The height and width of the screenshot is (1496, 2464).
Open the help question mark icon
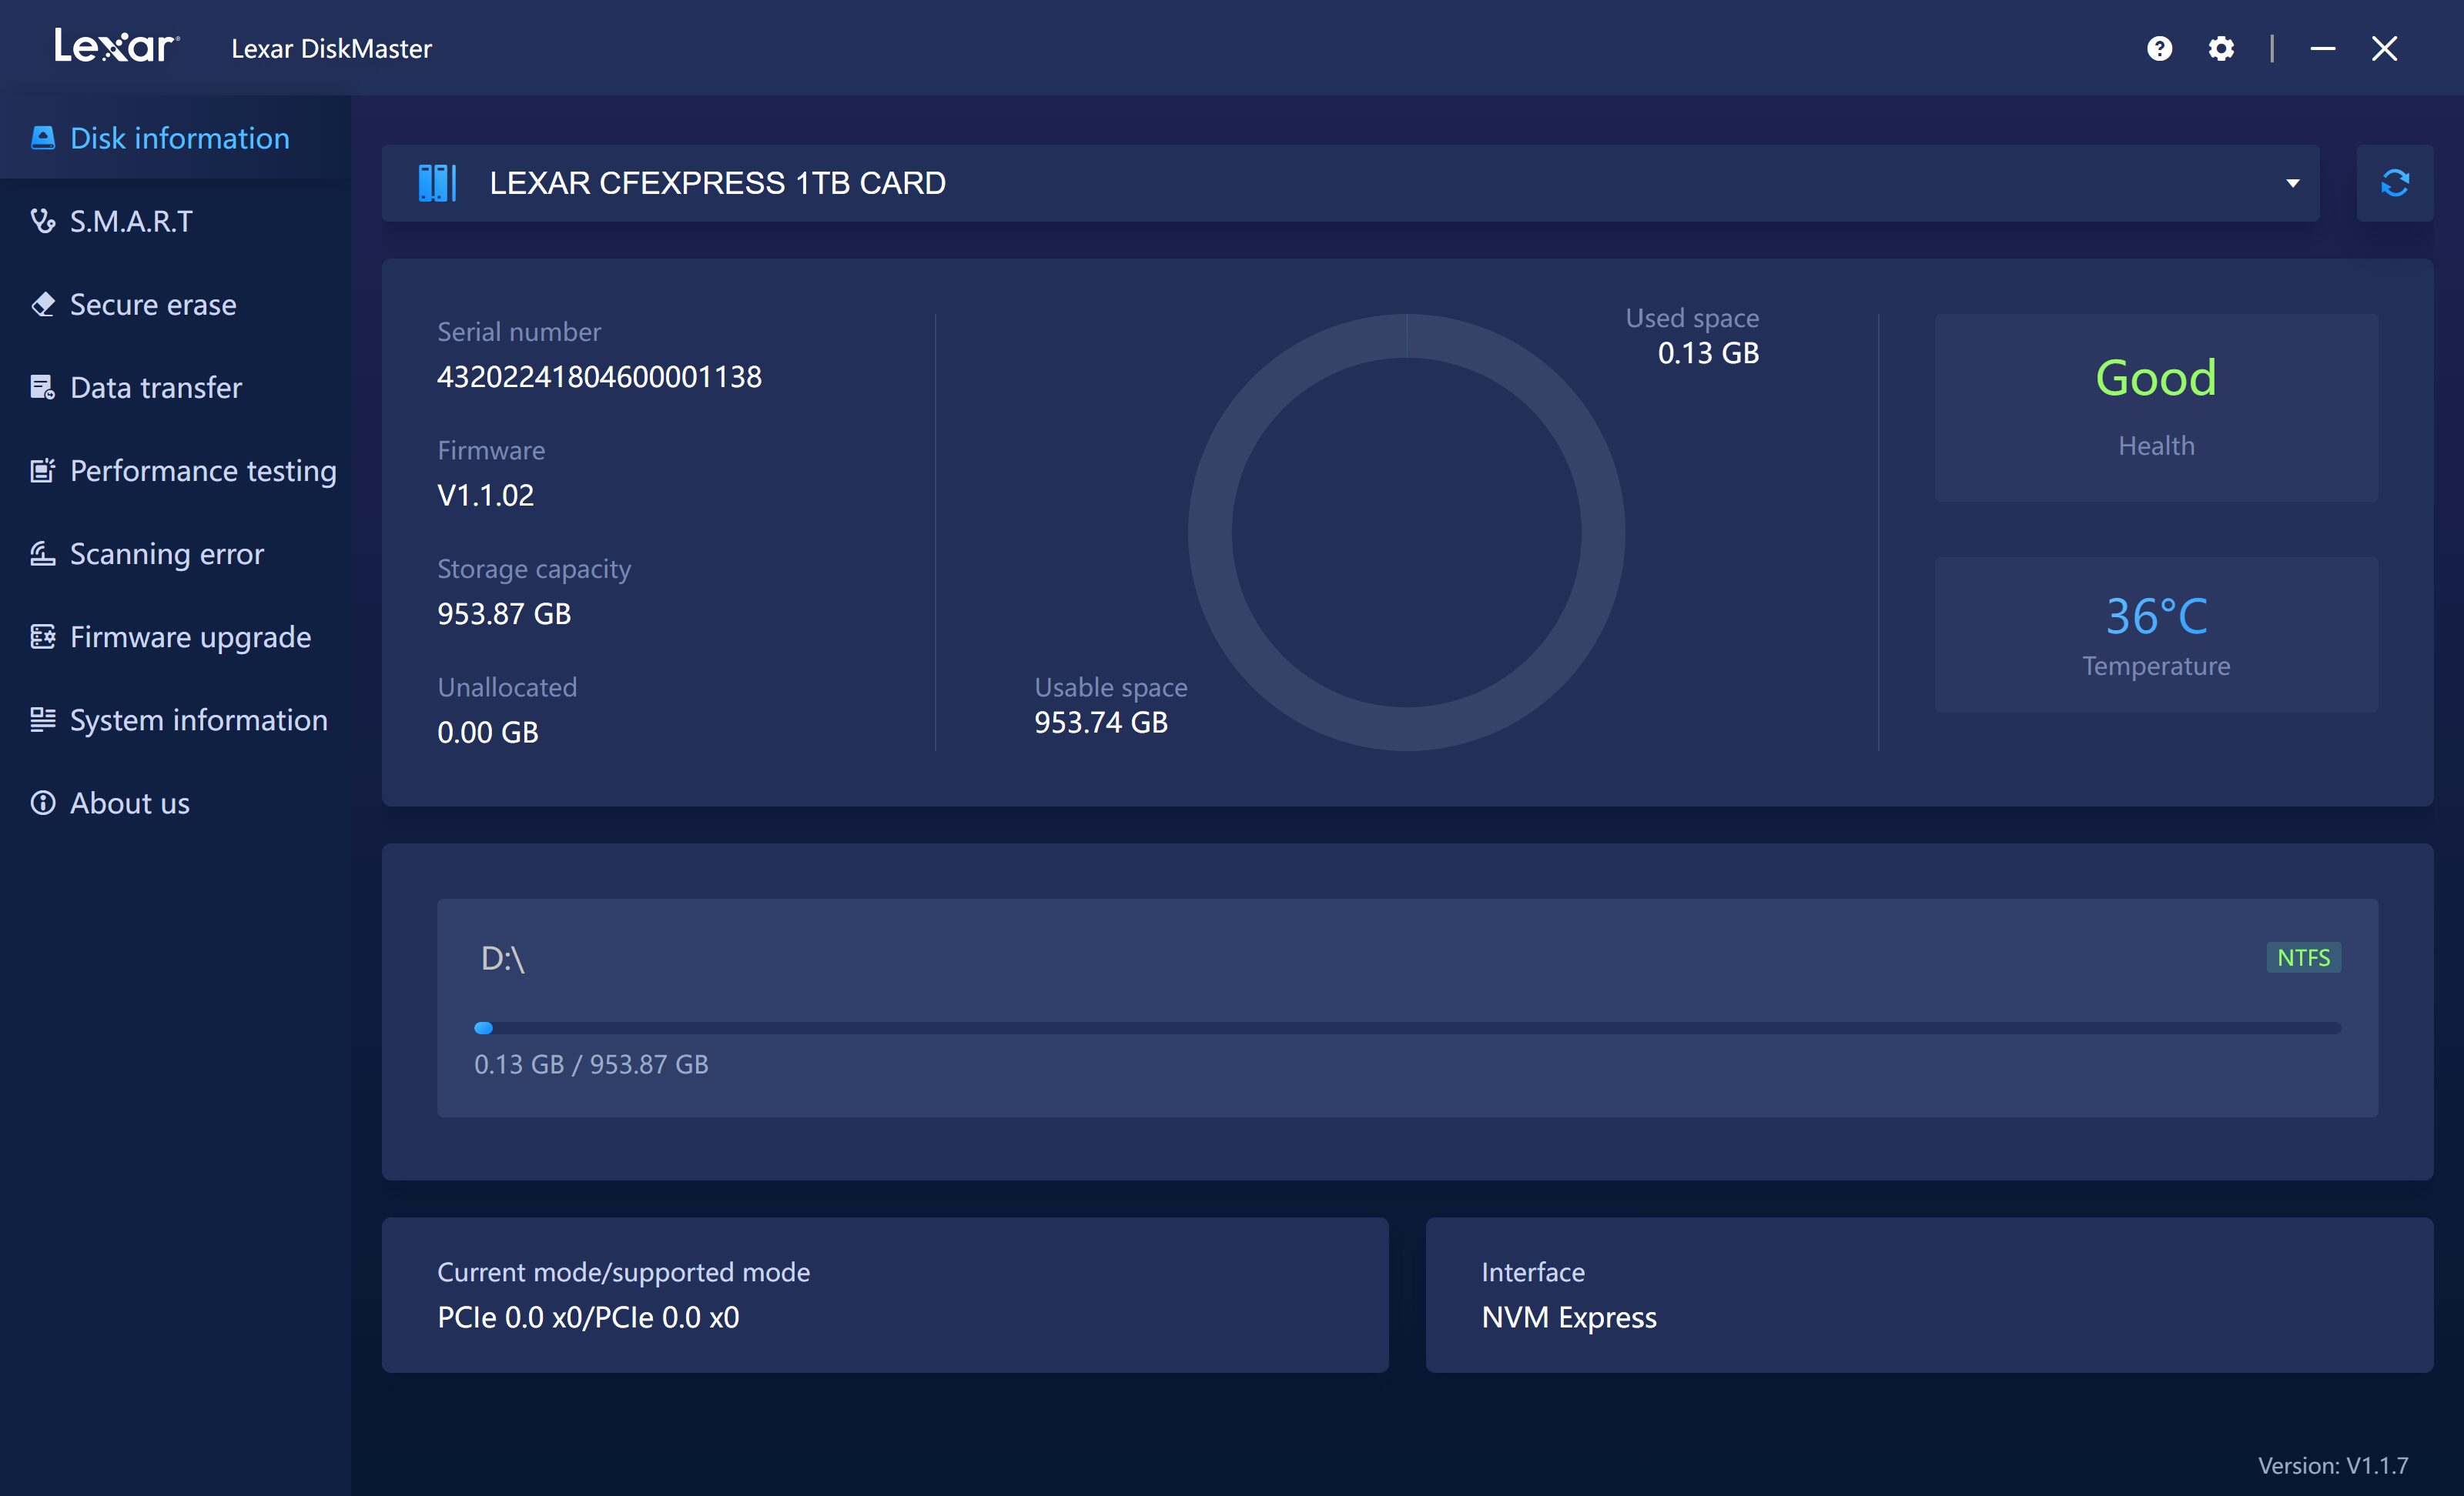coord(2159,48)
